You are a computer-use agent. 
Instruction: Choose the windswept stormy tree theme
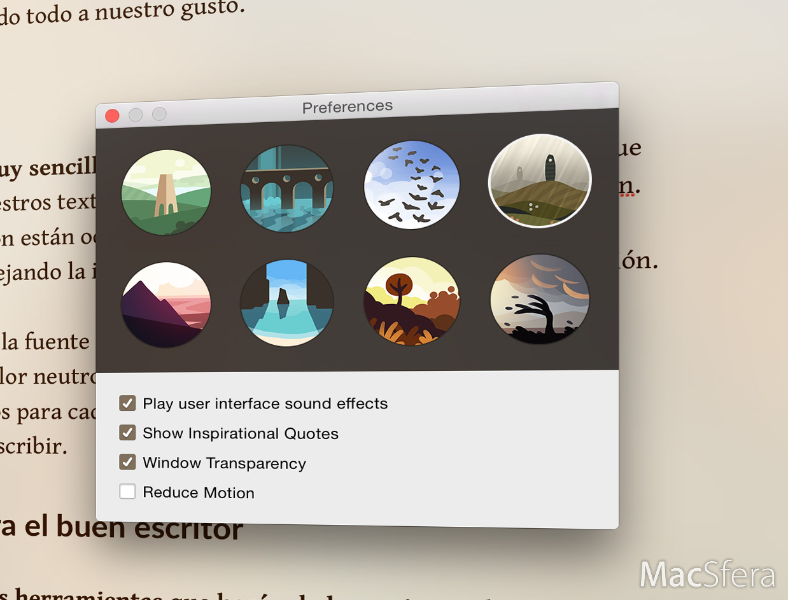point(540,299)
